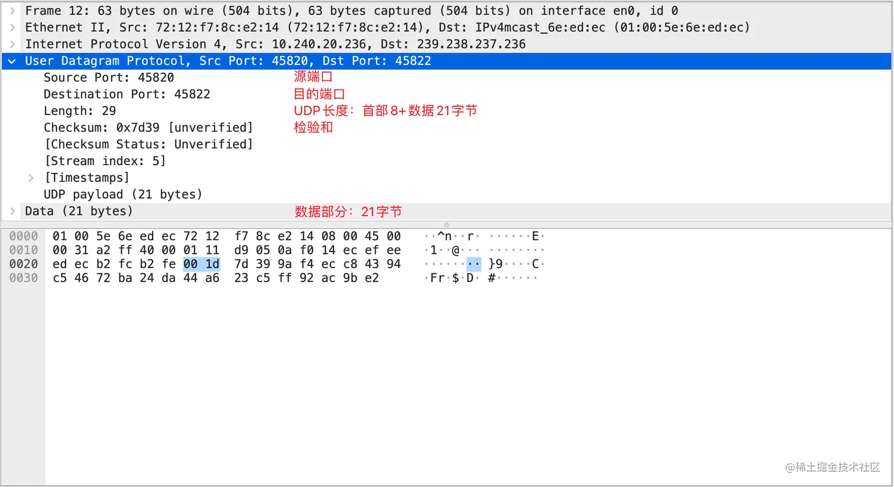894x487 pixels.
Task: Click hex bytes 7d 39 checksum
Action: tap(252, 264)
